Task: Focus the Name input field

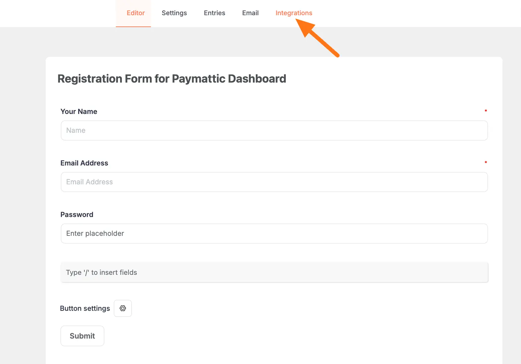Action: coord(274,130)
